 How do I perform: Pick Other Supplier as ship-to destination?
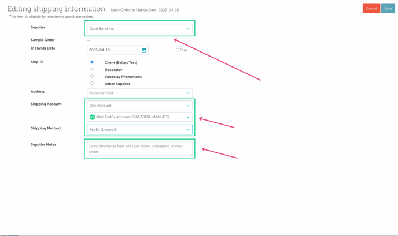coord(92,83)
